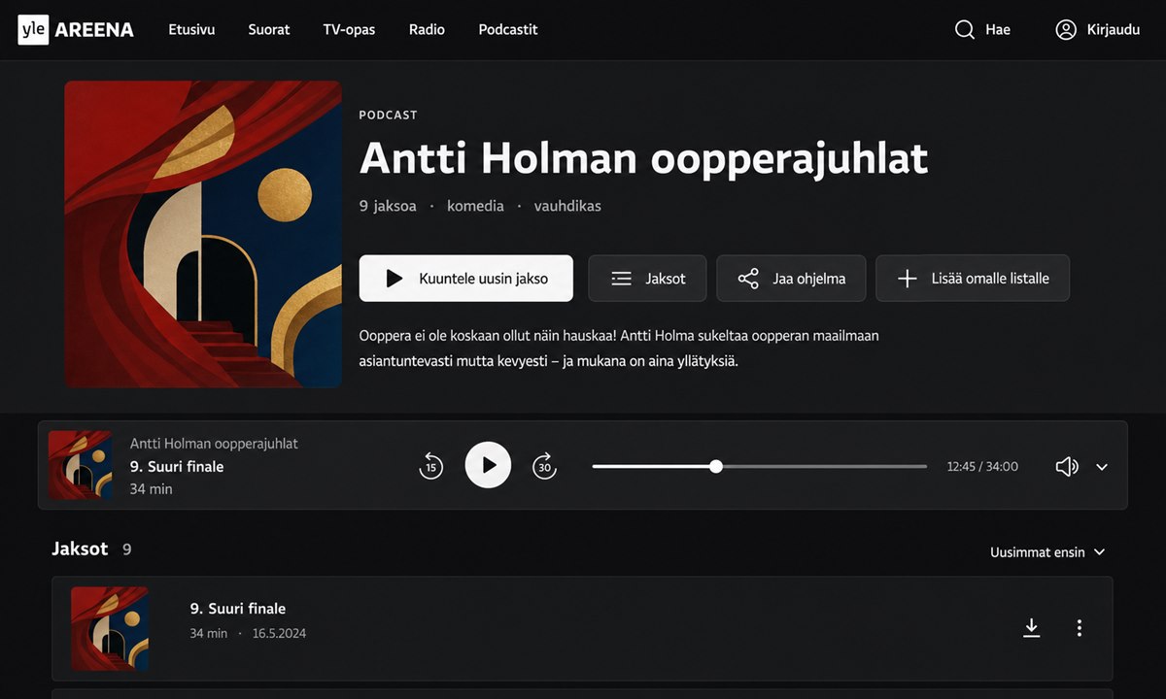Click the 9. Suuri finale episode list thumbnail
The image size is (1166, 699).
point(110,629)
